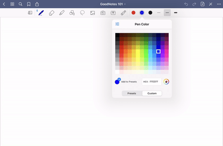The image size is (223, 146).
Task: Select the Eraser tool
Action: pyautogui.click(x=52, y=13)
